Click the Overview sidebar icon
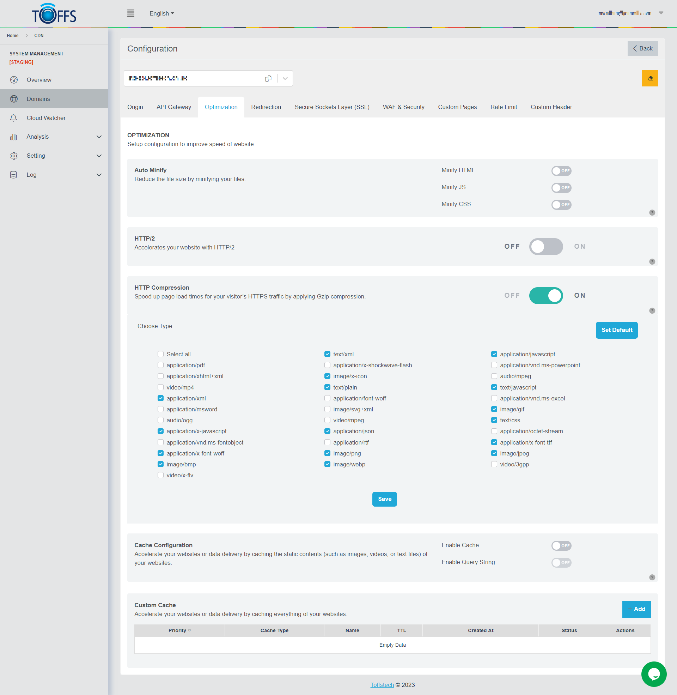 14,80
